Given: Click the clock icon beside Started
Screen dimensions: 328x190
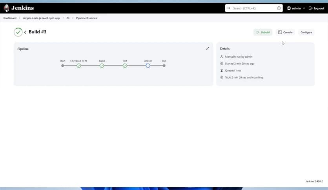Looking at the screenshot, I should [222, 64].
